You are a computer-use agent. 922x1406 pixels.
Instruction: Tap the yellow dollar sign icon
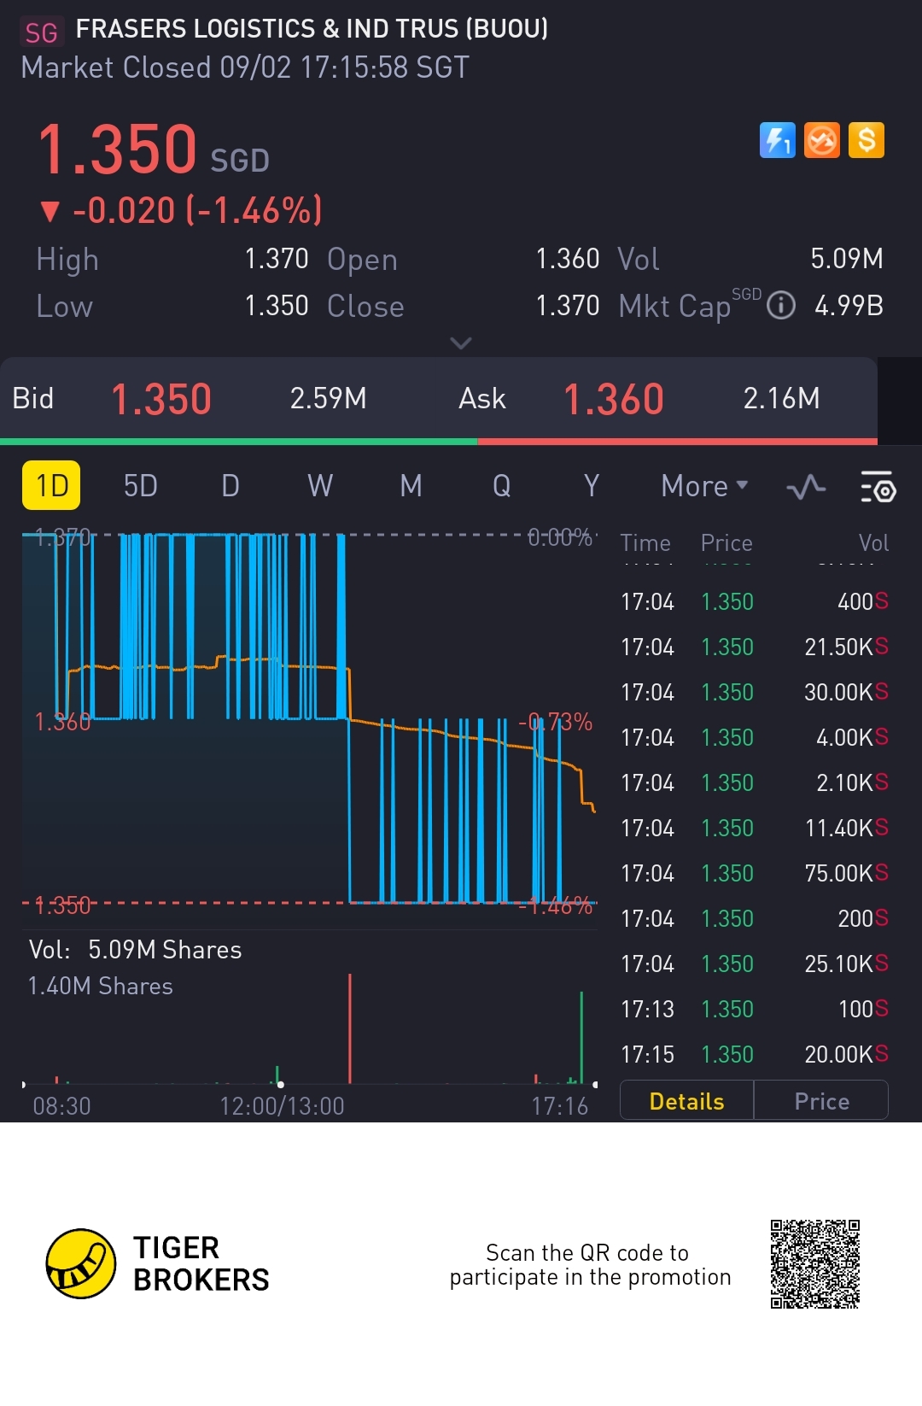click(x=867, y=140)
